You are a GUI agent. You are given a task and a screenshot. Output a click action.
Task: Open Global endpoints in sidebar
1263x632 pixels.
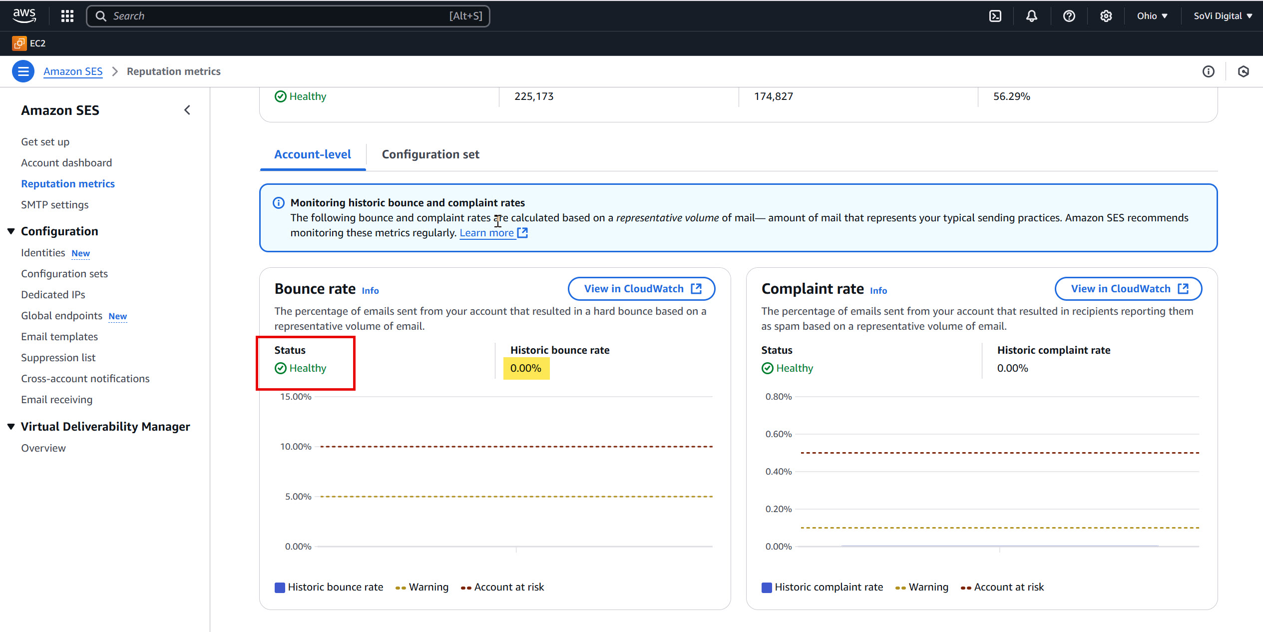coord(61,316)
